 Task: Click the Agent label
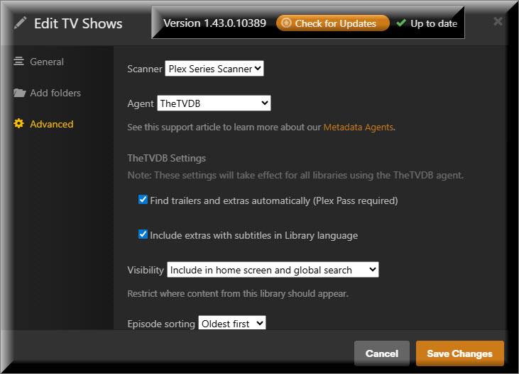(x=141, y=103)
